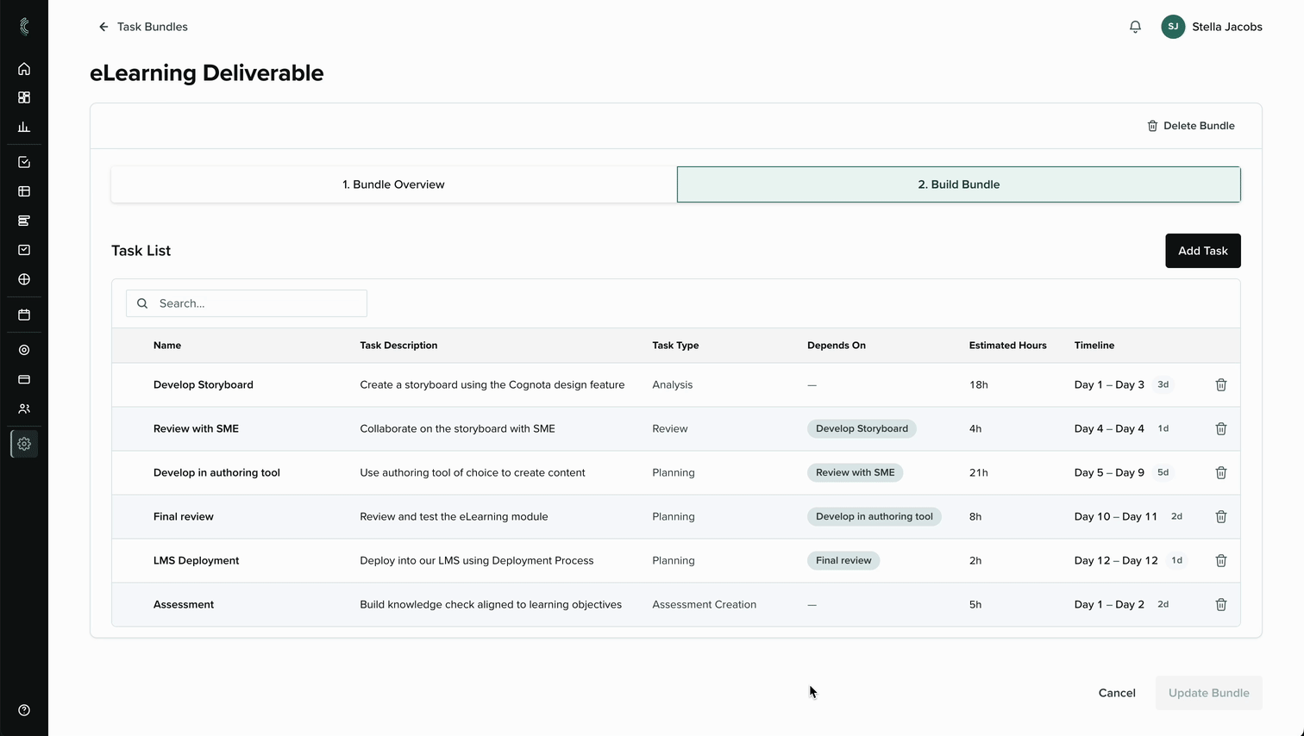Click the Develop in authoring tool dependency chip
Viewport: 1304px width, 736px height.
[x=875, y=516]
